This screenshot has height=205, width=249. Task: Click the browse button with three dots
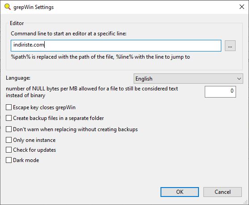click(x=230, y=46)
